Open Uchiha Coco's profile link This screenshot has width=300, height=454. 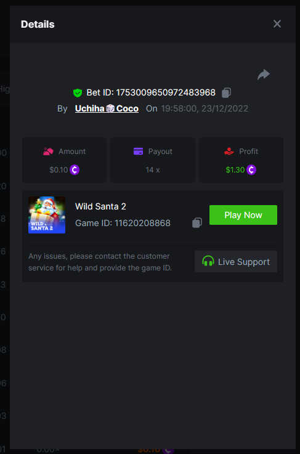pos(107,108)
